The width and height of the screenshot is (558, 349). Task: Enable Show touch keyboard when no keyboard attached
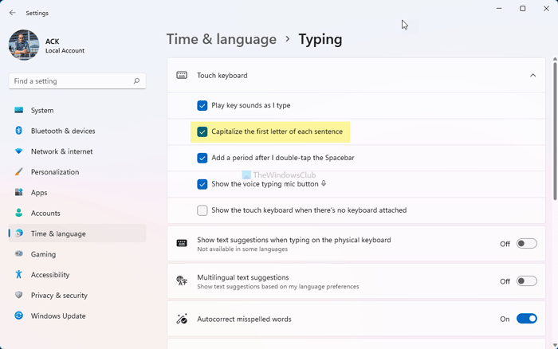click(x=202, y=210)
